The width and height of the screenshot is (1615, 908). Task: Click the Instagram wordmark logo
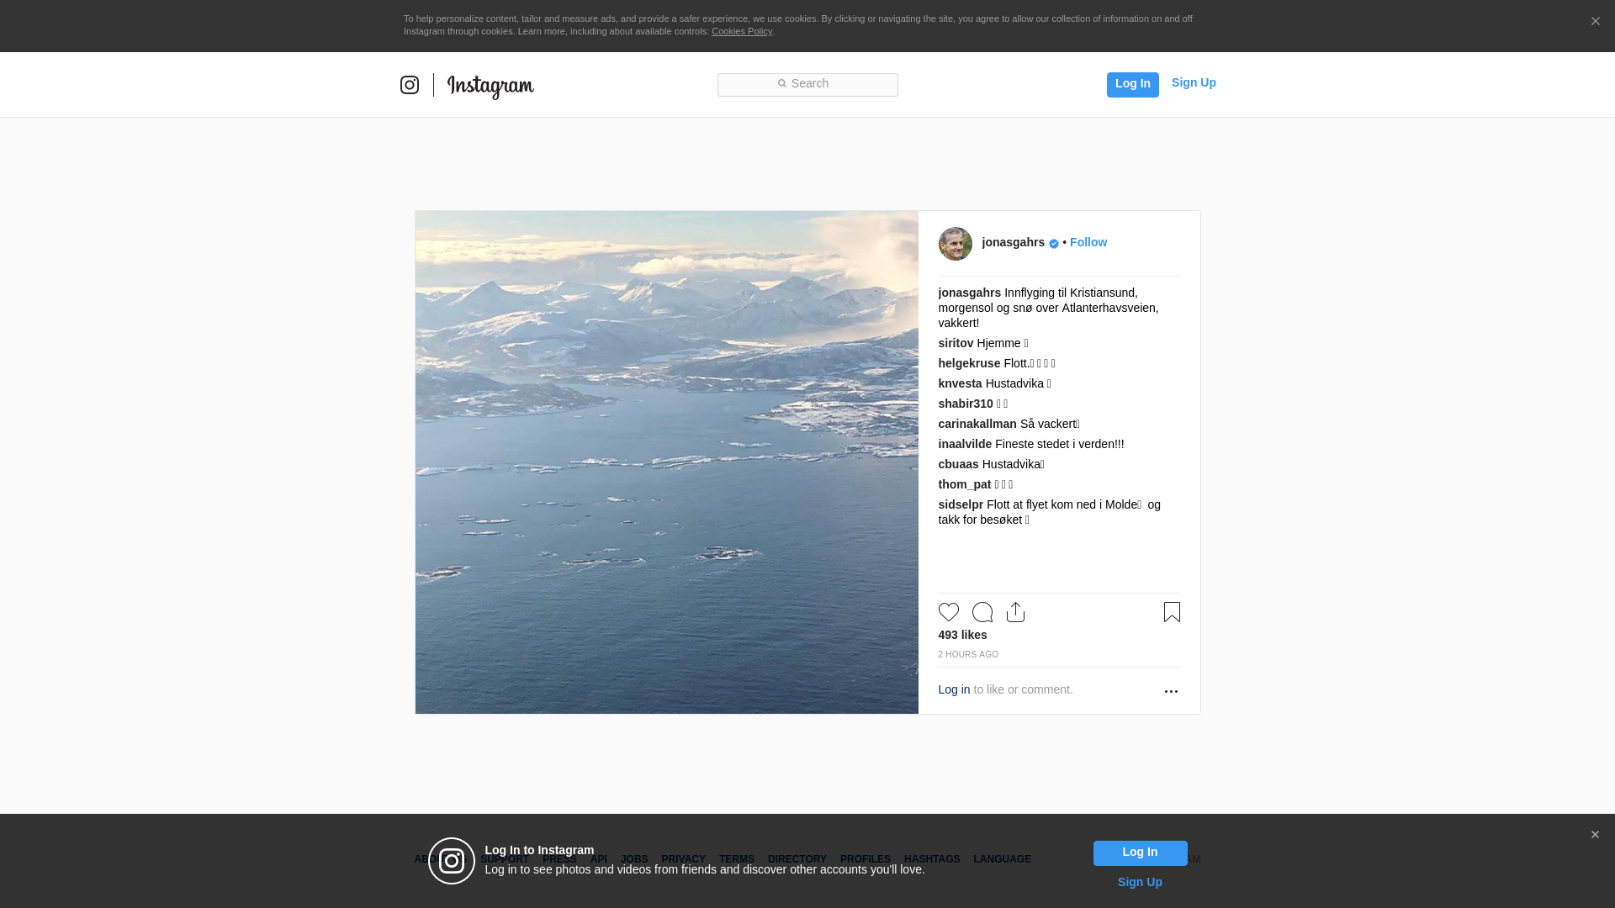click(490, 87)
